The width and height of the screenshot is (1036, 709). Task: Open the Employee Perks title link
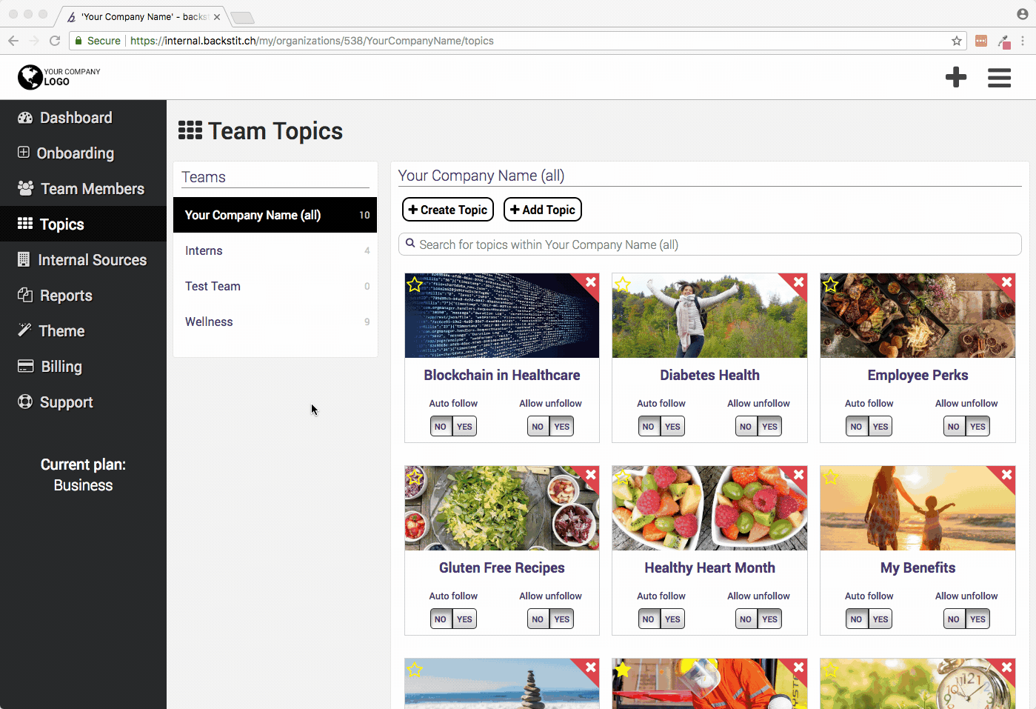point(918,375)
